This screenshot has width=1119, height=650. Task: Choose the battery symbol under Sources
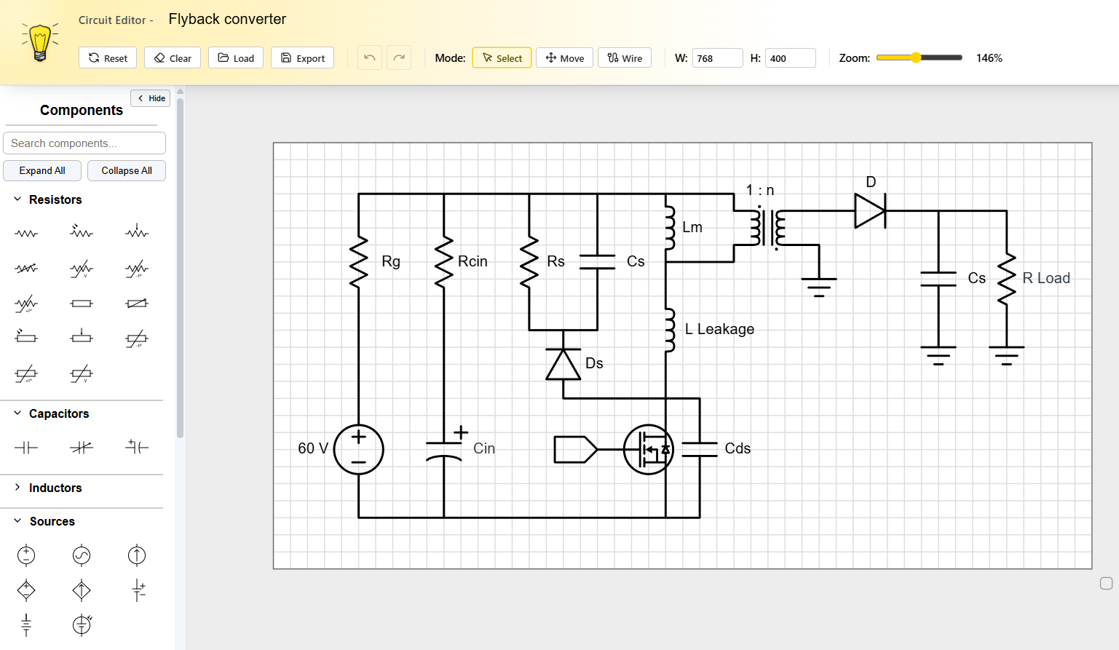tap(136, 590)
